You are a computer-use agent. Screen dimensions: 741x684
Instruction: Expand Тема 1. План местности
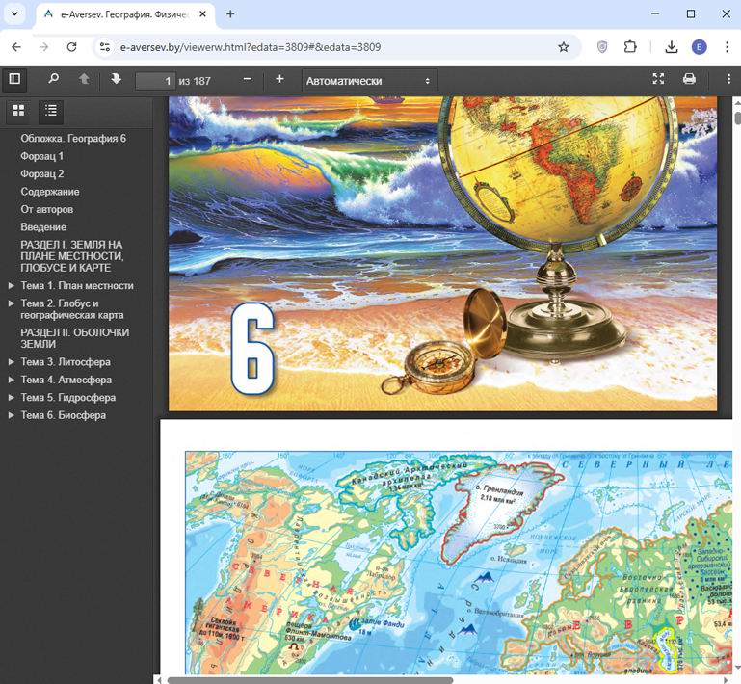click(x=12, y=286)
